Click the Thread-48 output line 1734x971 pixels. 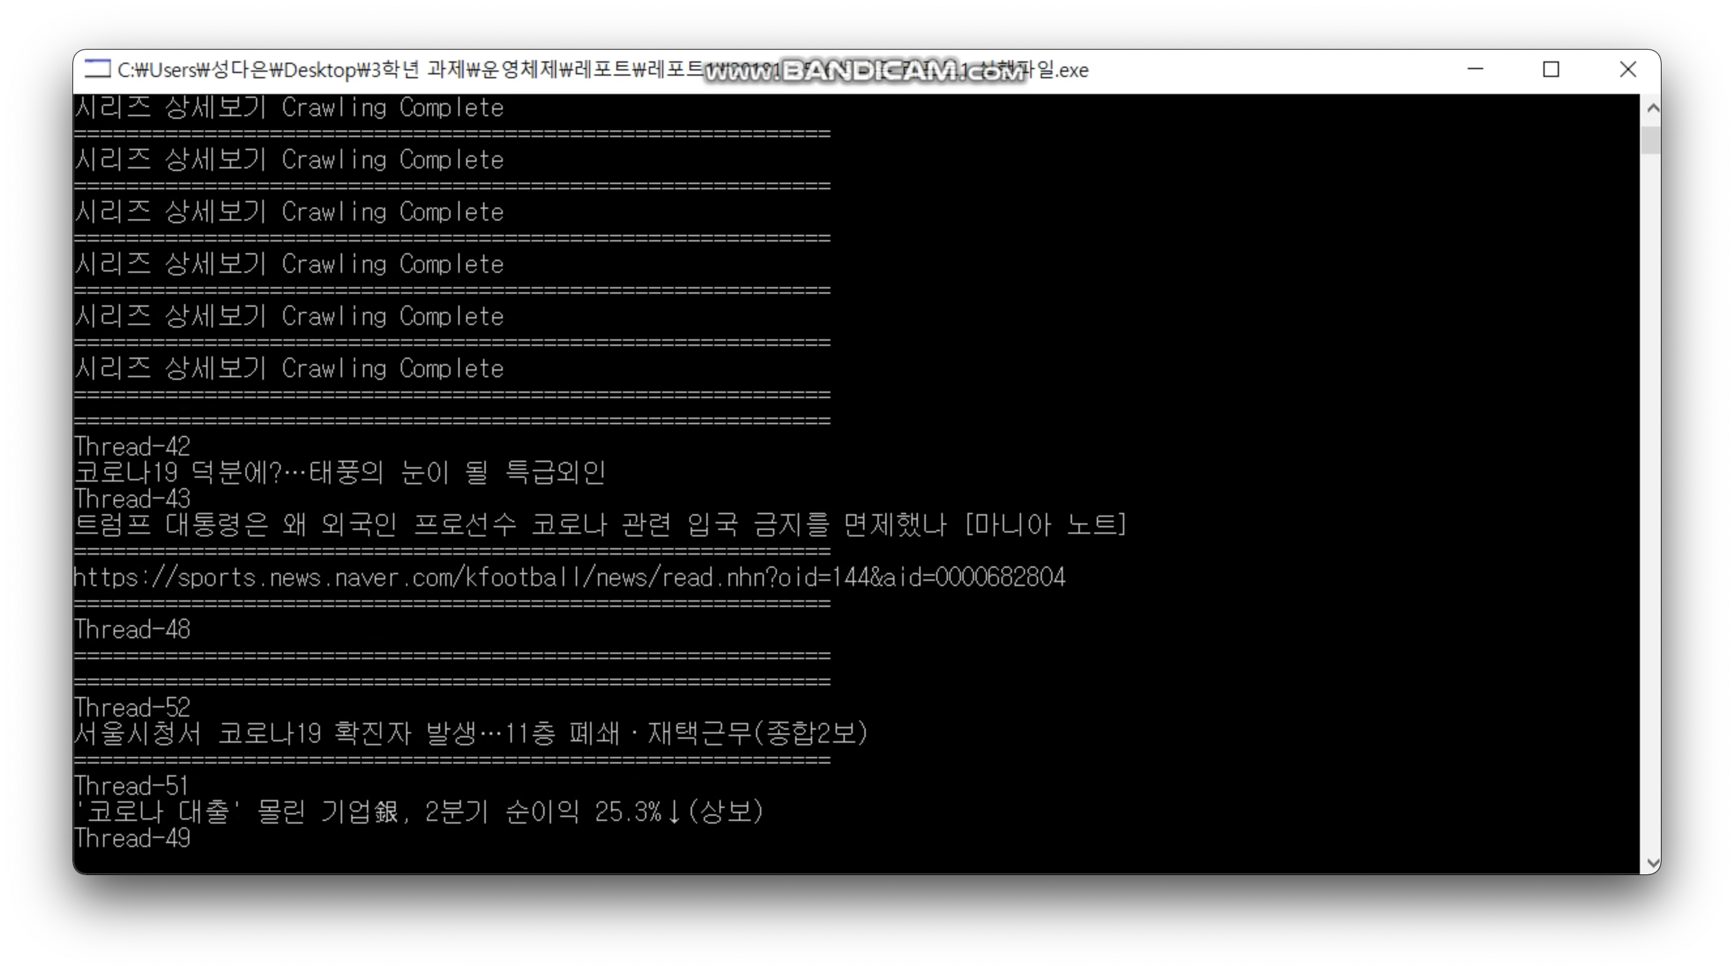[x=133, y=630]
